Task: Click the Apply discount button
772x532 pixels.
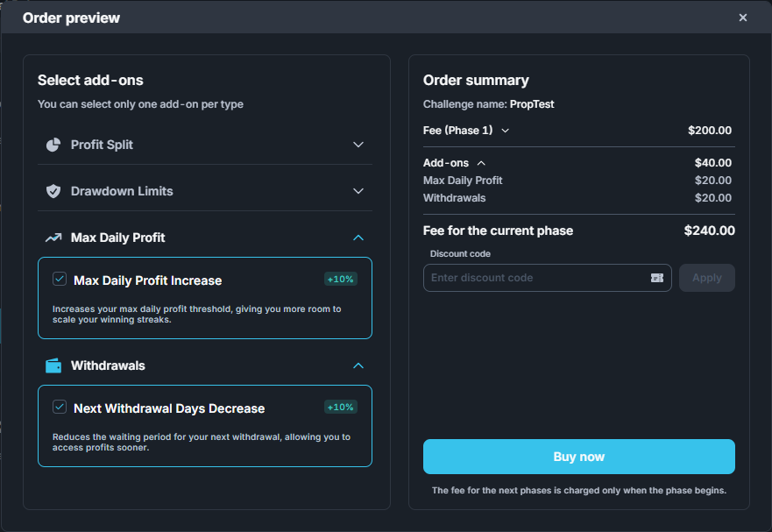Action: (706, 278)
